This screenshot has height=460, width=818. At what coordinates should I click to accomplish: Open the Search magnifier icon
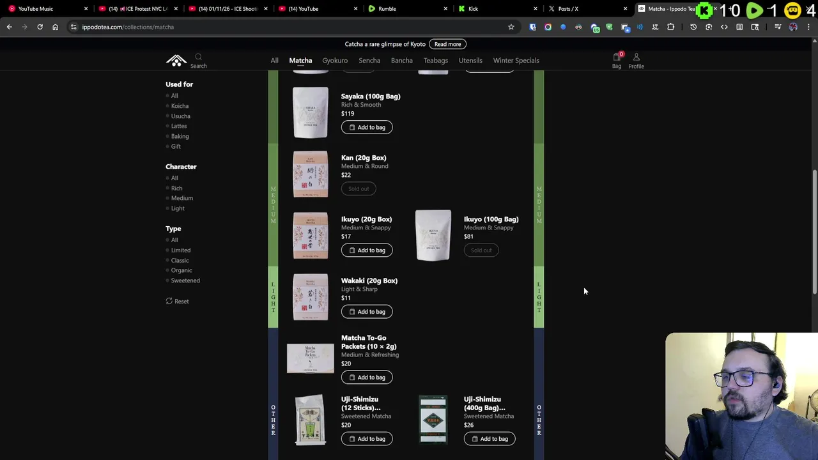pos(198,57)
